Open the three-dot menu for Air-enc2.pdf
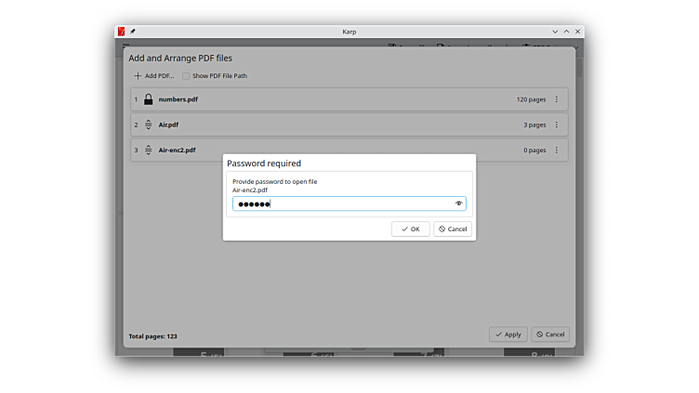 coord(557,150)
